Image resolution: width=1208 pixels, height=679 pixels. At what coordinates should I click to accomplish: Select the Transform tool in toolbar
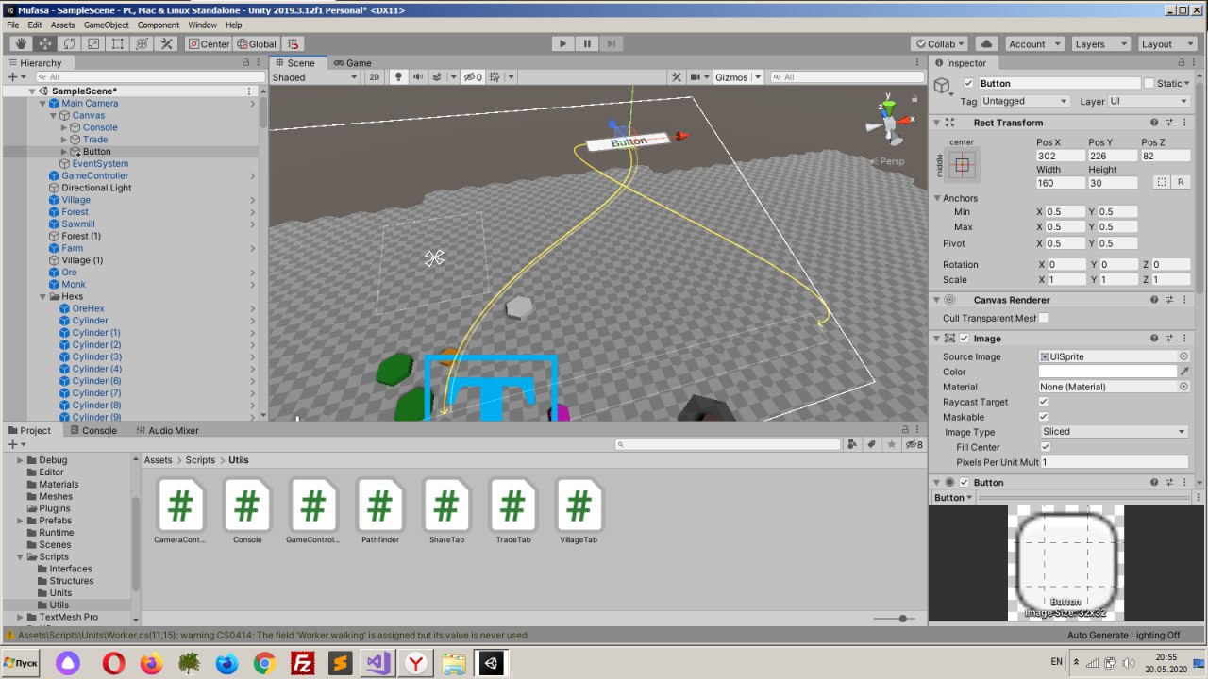(143, 44)
